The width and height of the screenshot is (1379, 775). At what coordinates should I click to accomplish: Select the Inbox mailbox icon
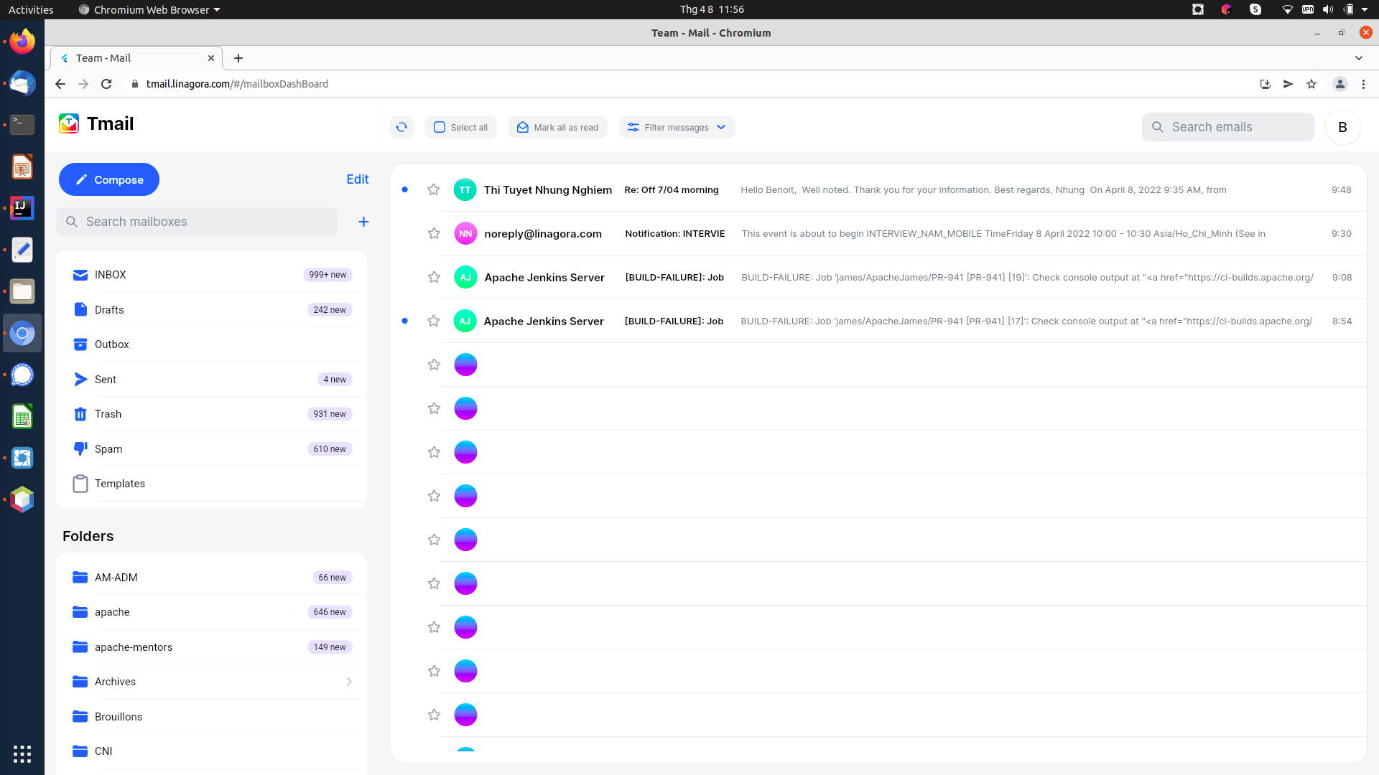[80, 275]
